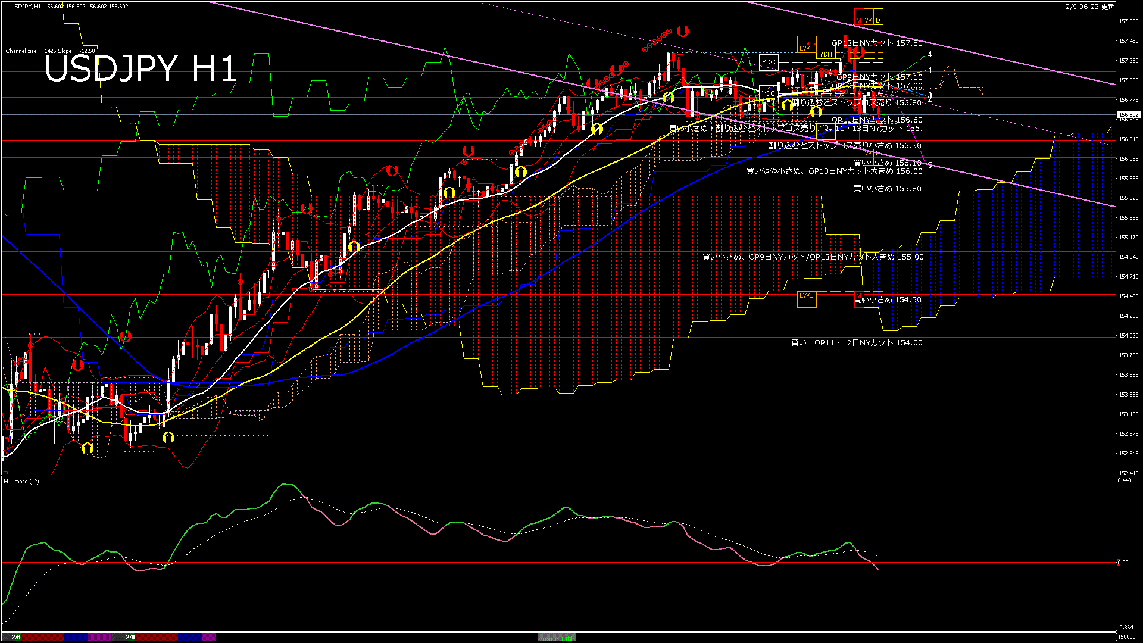Viewport: 1143px width, 643px height.
Task: Click the 2/6 date marker
Action: [x=16, y=637]
